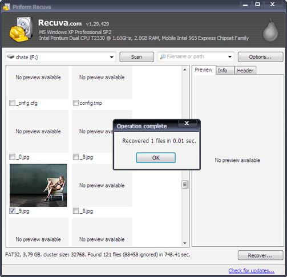Image resolution: width=287 pixels, height=277 pixels.
Task: Click the MS Windows XP Professional SP2 text
Action: pyautogui.click(x=75, y=32)
